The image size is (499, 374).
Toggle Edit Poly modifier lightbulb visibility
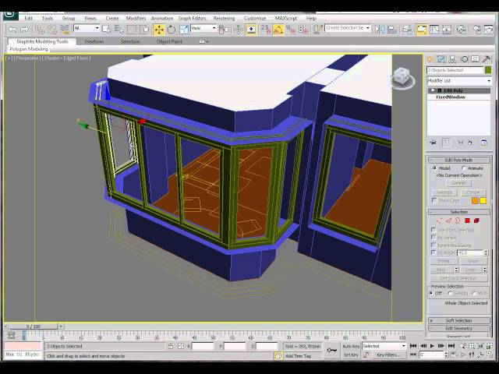(433, 90)
